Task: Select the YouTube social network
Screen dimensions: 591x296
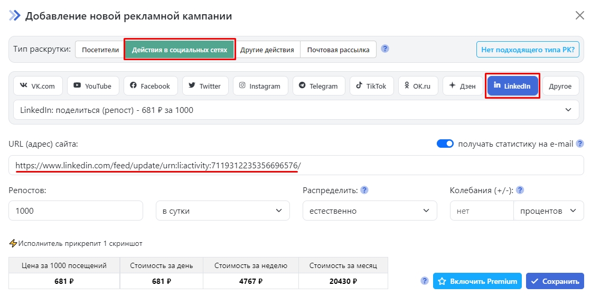Action: click(x=92, y=86)
